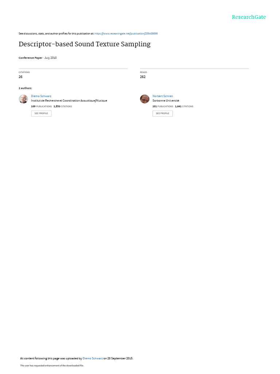Click SEE PROFILE button under Norbert Schnell
Screen dimensions: 280x374
pos(163,113)
